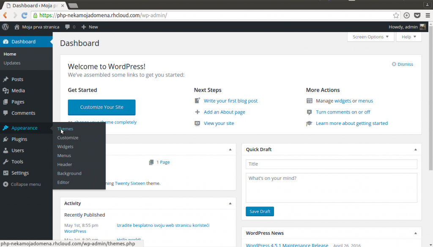Collapse the Activity panel
Image resolution: width=433 pixels, height=247 pixels.
[230, 204]
